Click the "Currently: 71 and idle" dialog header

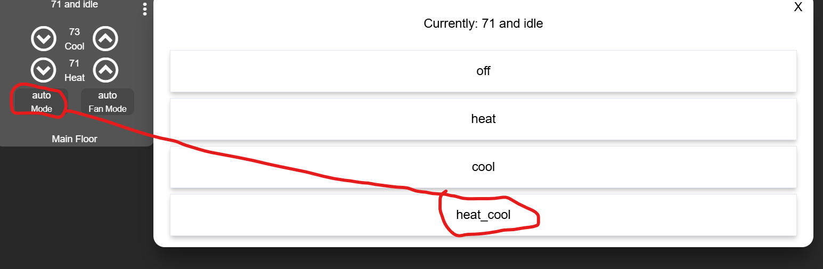pos(483,23)
